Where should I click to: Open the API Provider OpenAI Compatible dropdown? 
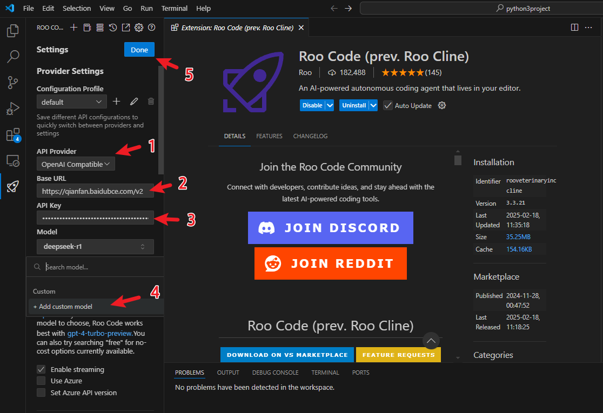76,164
